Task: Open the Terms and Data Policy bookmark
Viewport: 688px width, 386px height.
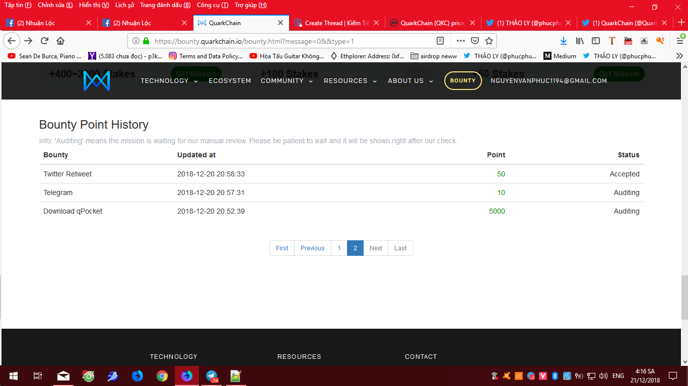Action: pos(205,56)
